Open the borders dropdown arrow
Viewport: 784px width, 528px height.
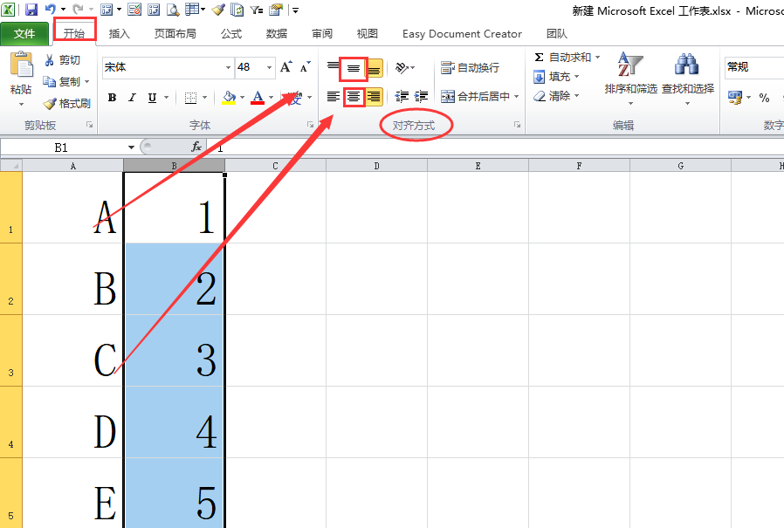click(x=204, y=98)
